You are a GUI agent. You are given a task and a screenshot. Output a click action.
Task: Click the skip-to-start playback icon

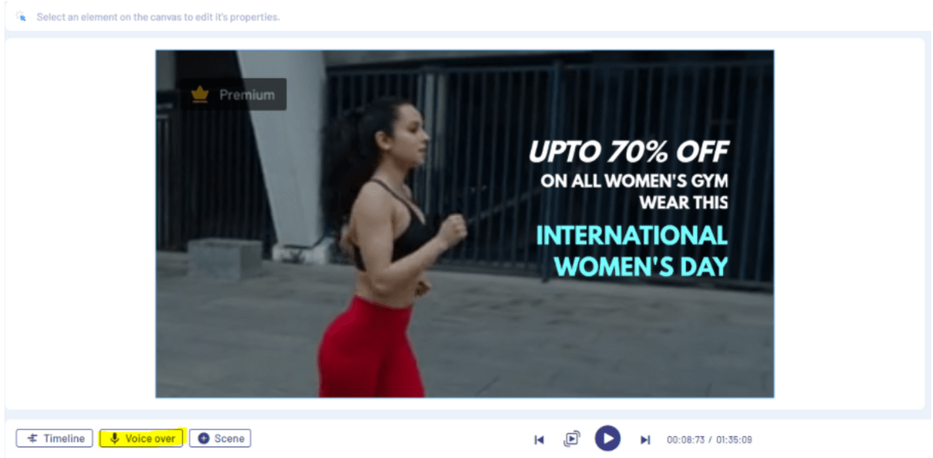tap(539, 439)
